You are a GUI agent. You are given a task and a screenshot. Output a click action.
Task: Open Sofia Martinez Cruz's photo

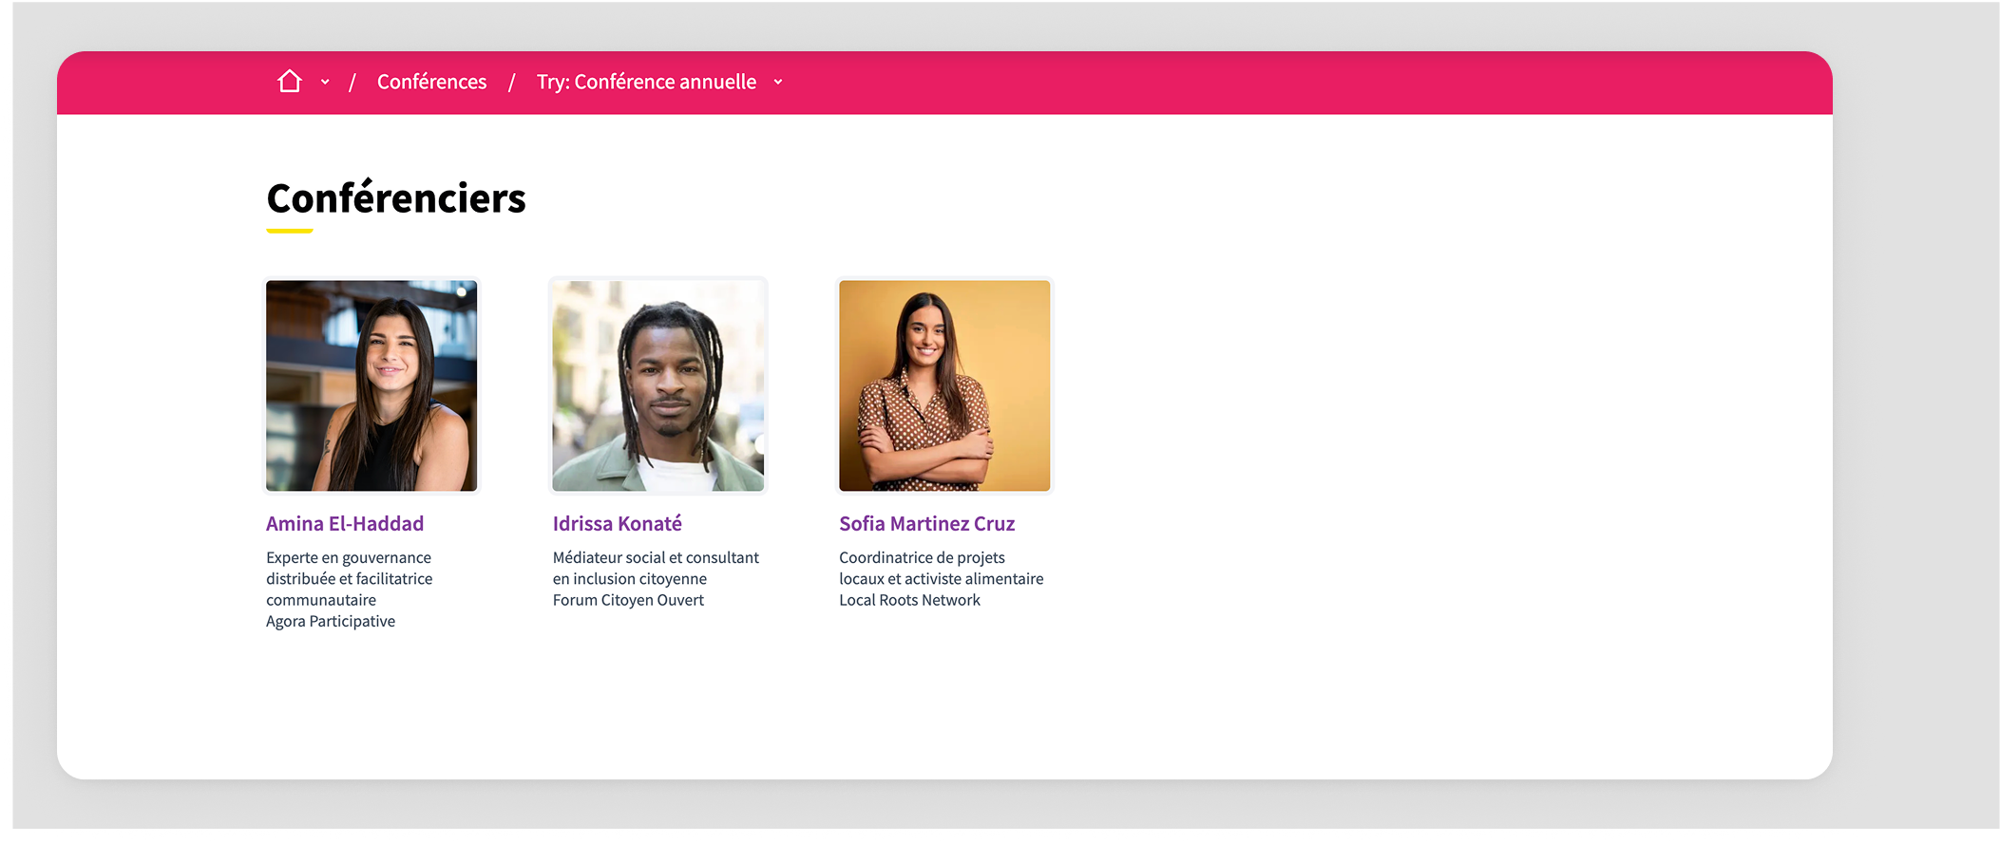pos(944,385)
